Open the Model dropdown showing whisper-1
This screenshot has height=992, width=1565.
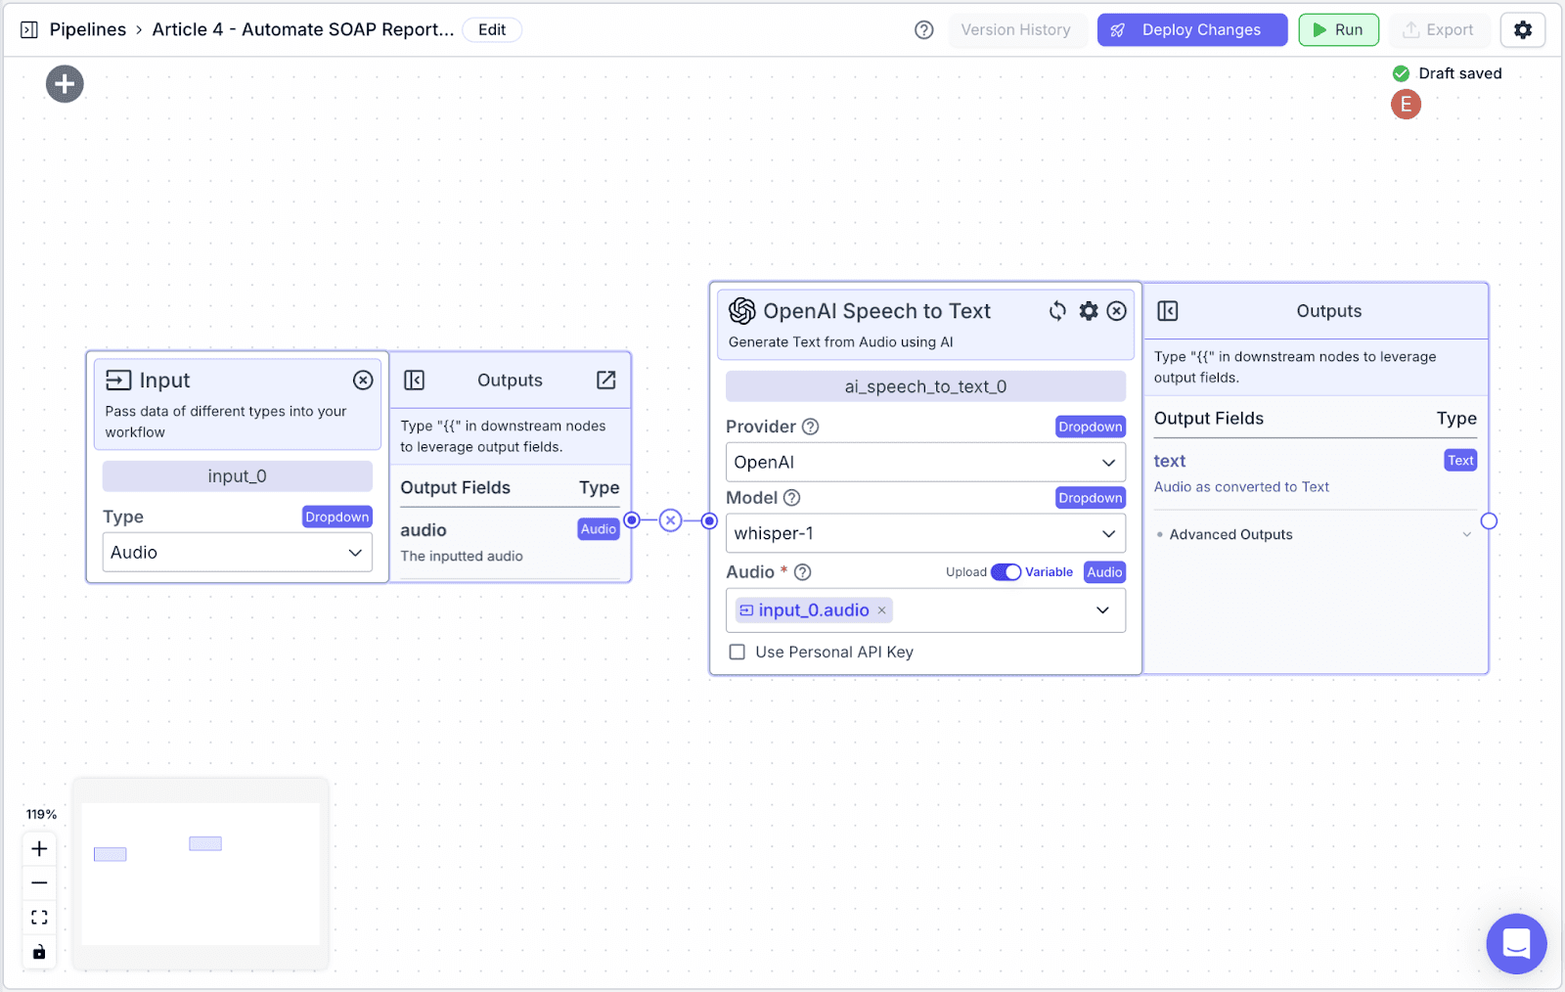click(x=925, y=533)
